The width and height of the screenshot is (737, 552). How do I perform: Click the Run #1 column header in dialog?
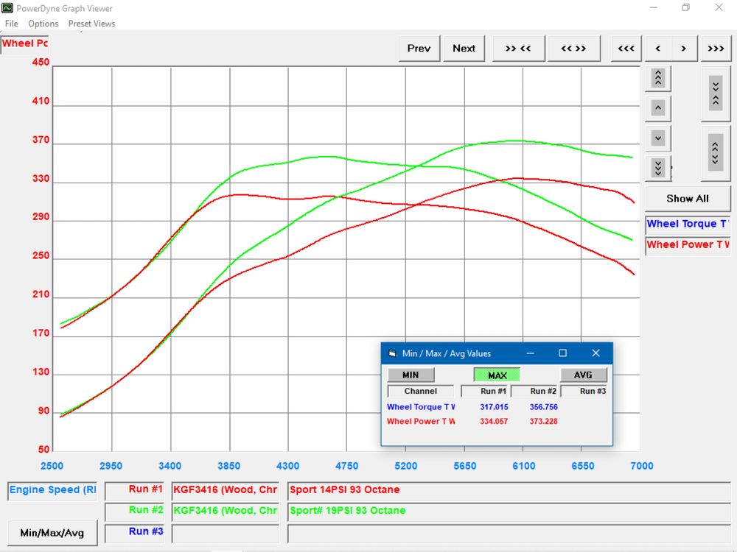[485, 391]
